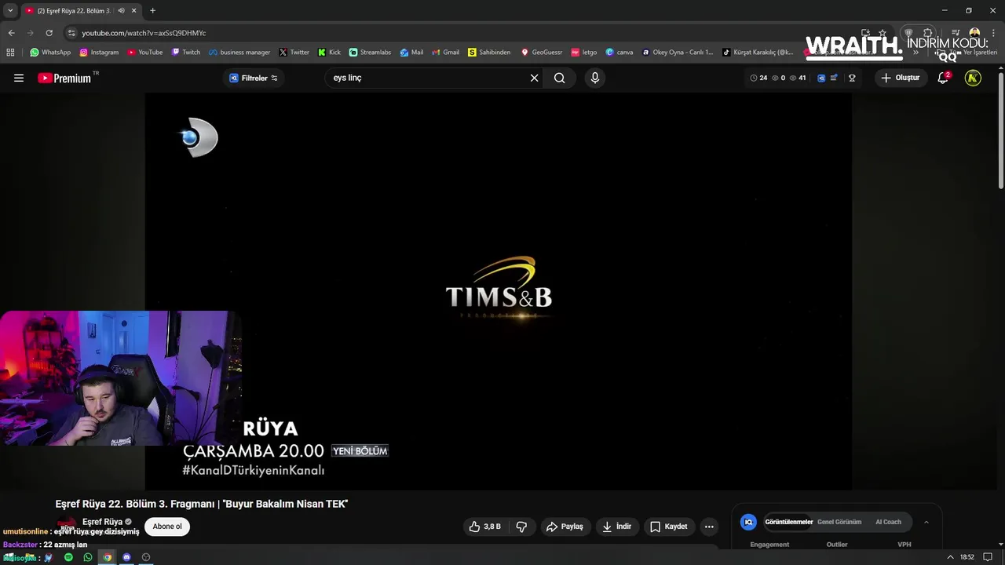Screen dimensions: 1005x565
Task: Save video to playlist with Kaydet
Action: pyautogui.click(x=669, y=527)
